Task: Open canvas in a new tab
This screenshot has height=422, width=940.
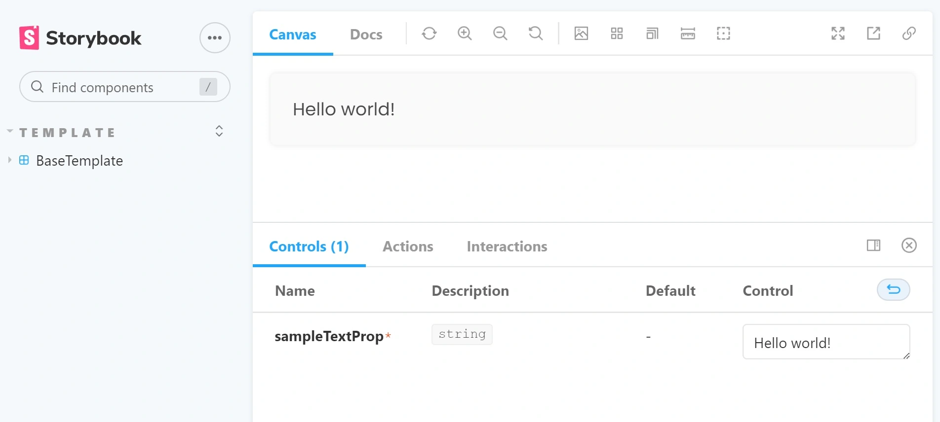Action: [873, 34]
